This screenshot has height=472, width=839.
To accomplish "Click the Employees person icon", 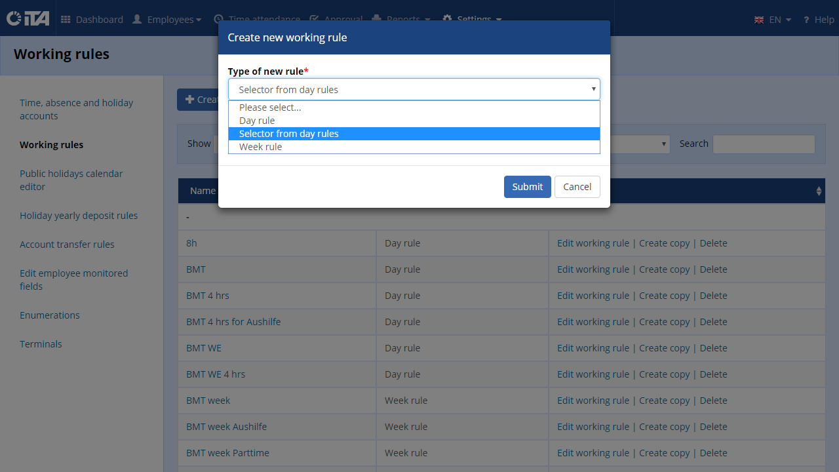I will click(137, 20).
